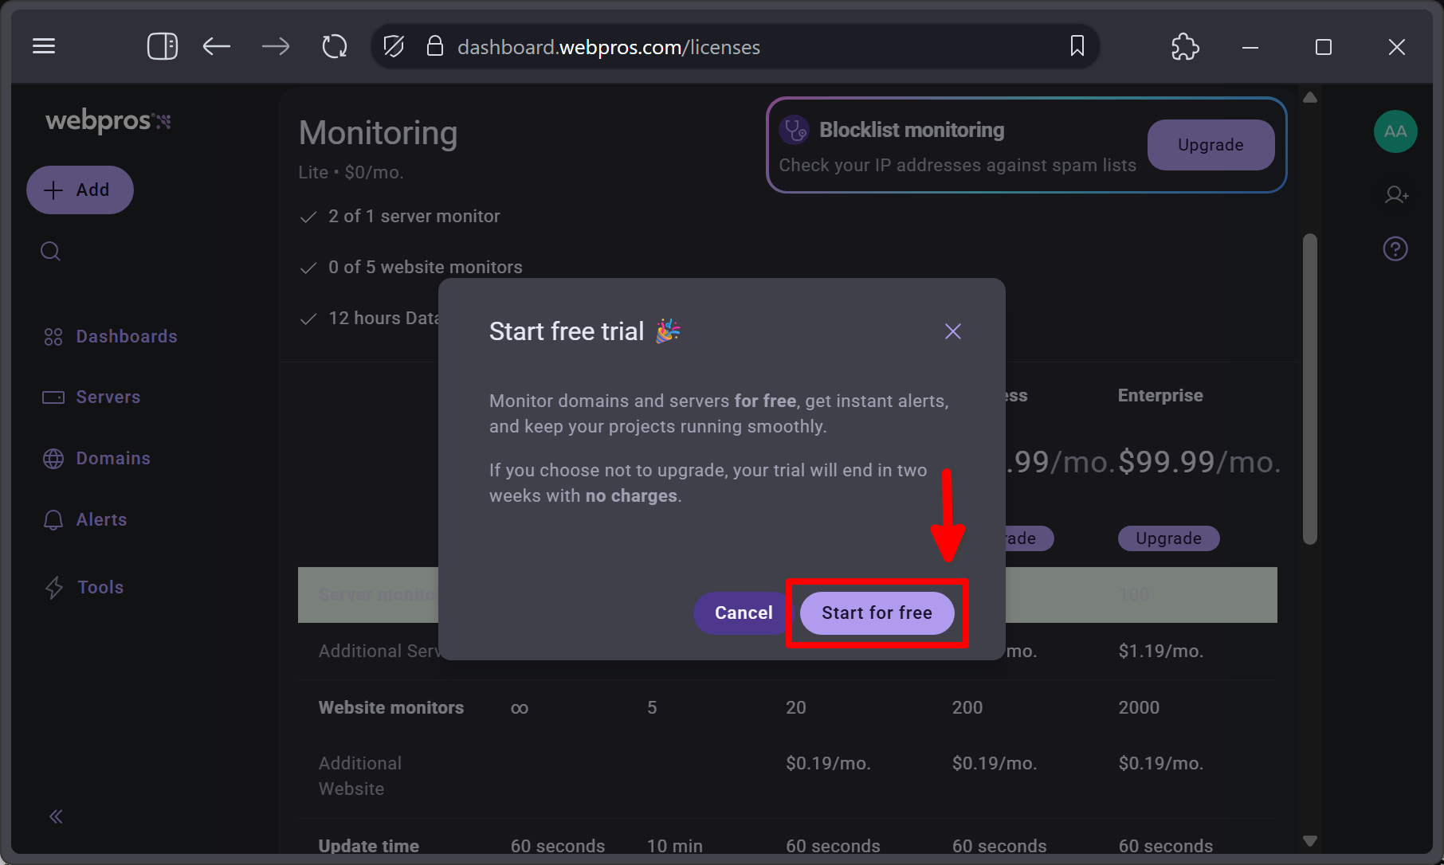Click the $99.99/mo. price
Screen dimensions: 1444x865
pyautogui.click(x=1199, y=462)
